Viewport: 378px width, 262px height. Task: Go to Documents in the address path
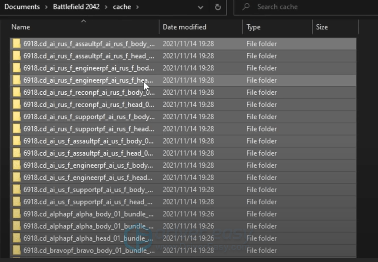[22, 7]
